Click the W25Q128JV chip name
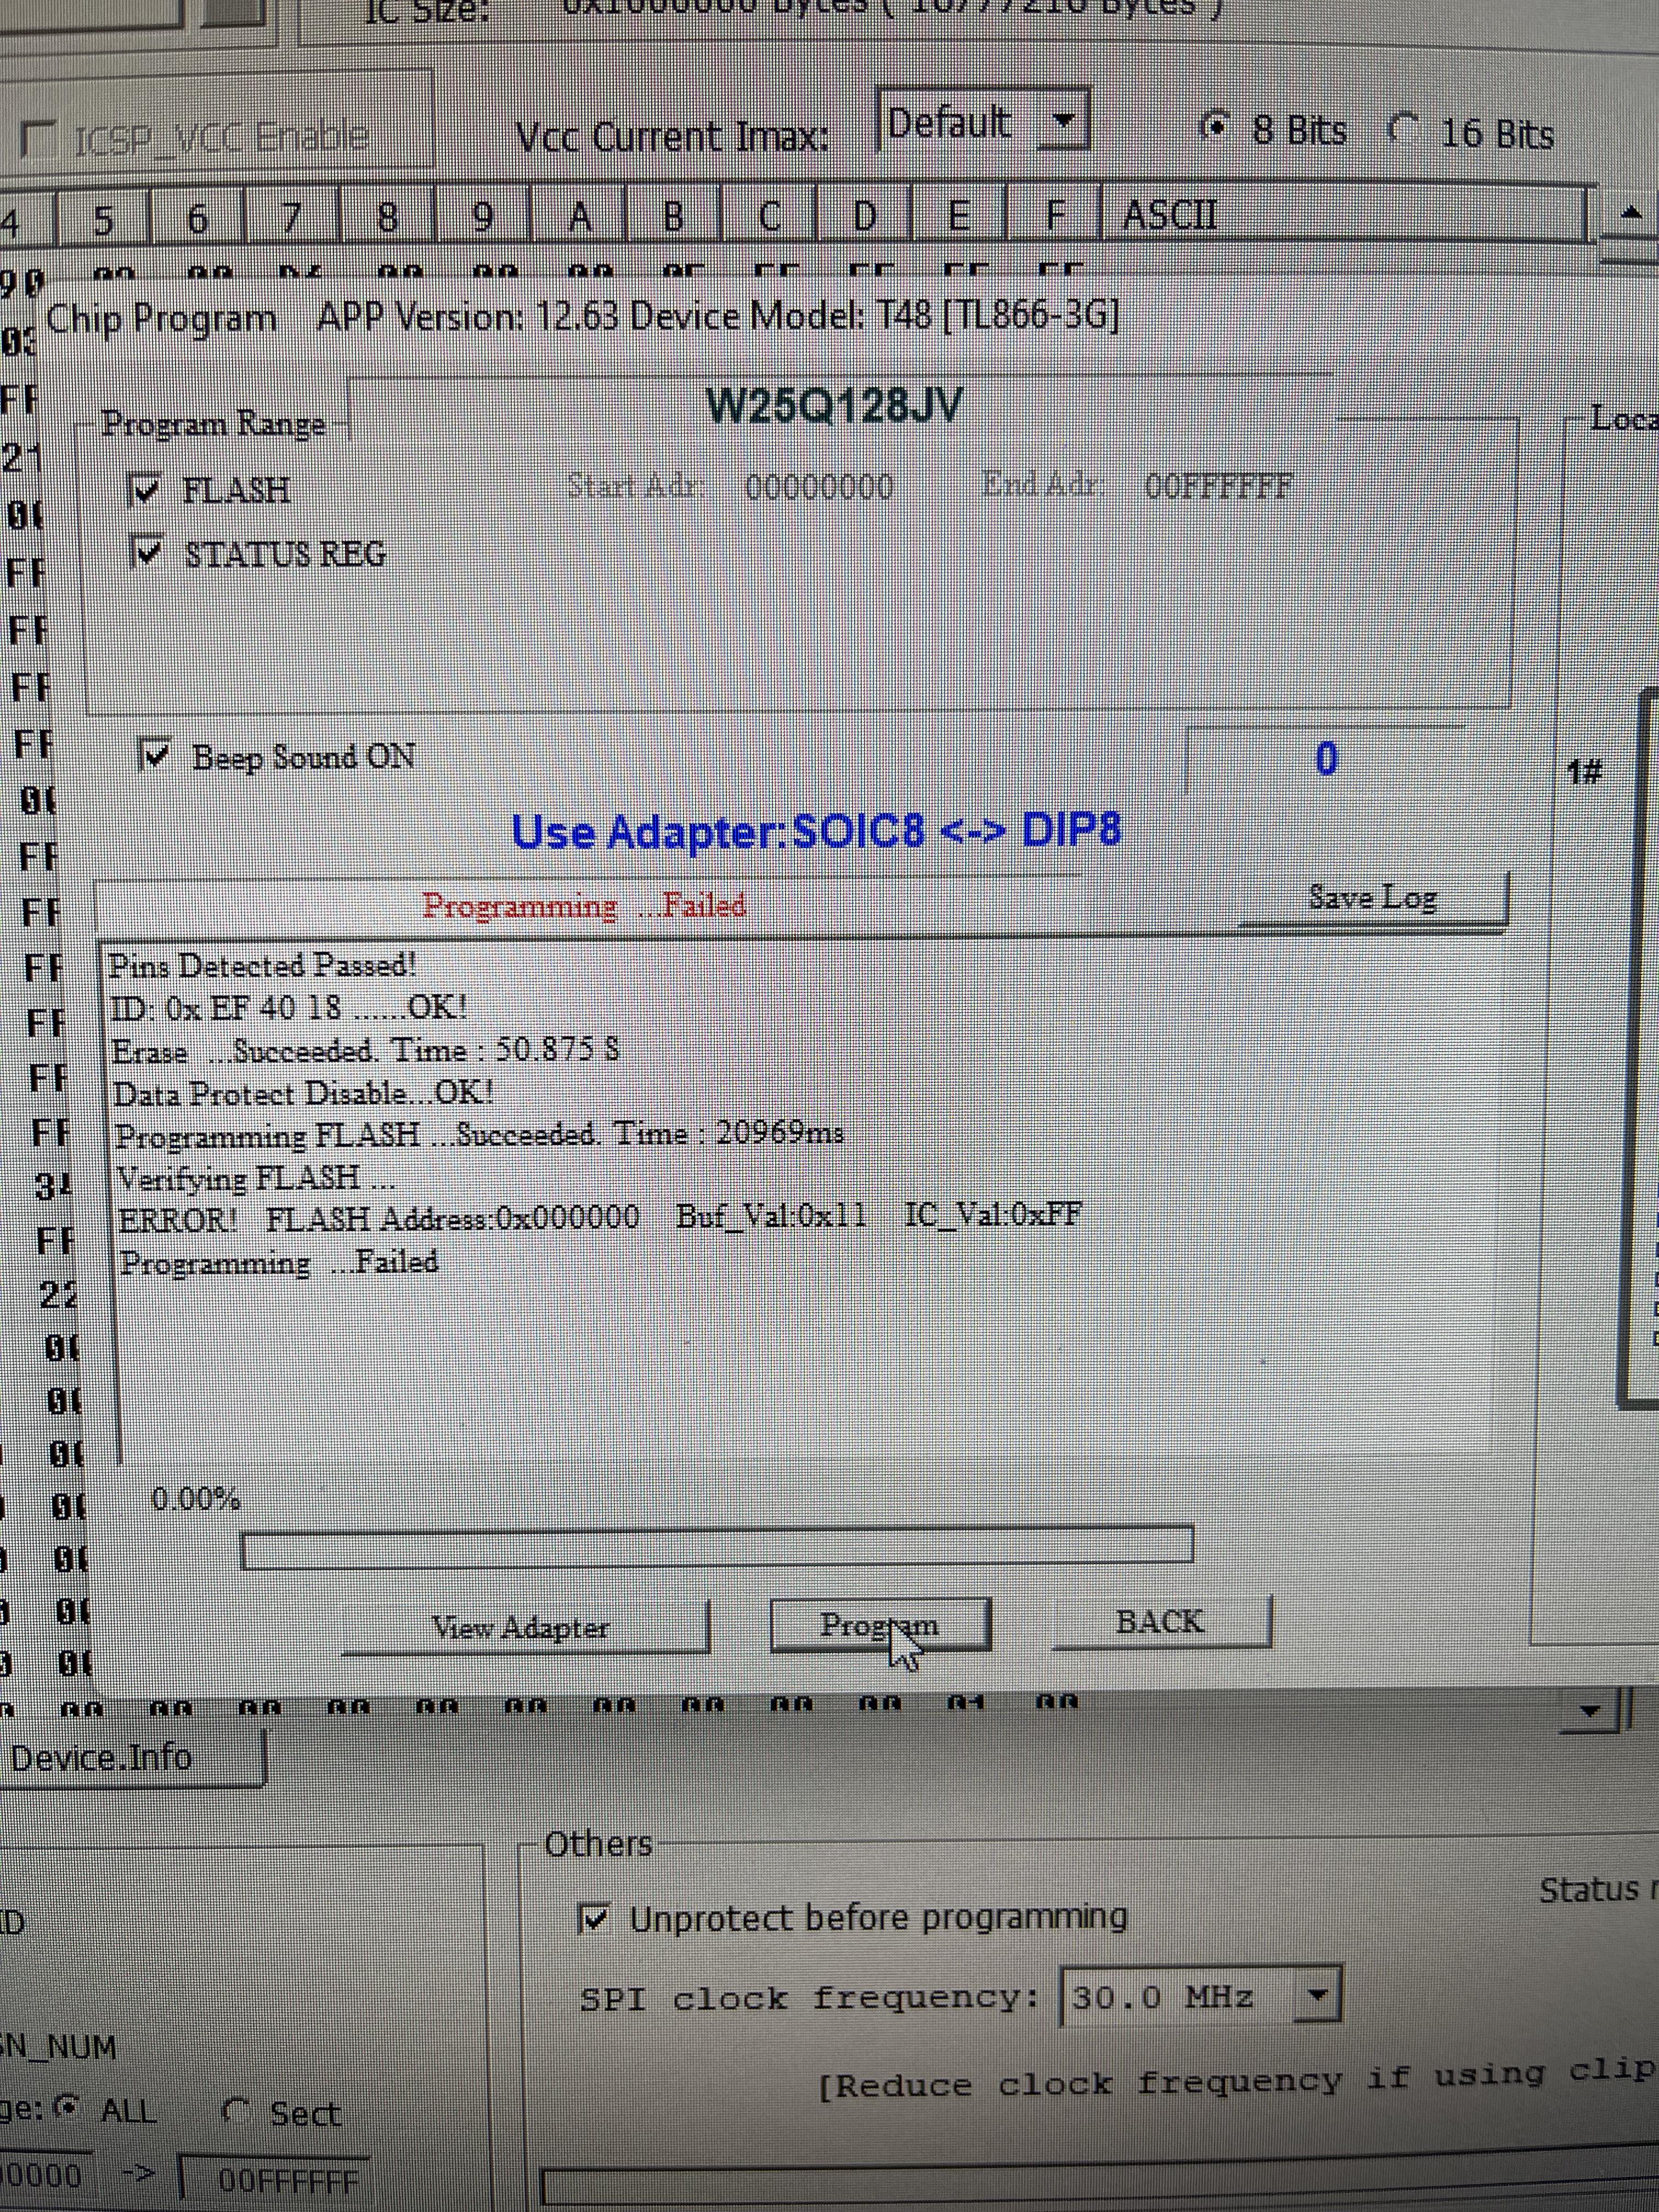 (834, 406)
